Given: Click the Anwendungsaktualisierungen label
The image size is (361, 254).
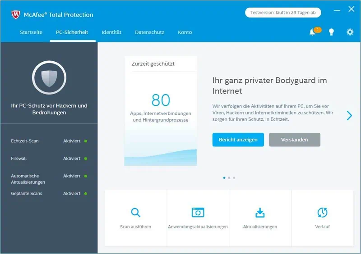Looking at the screenshot, I should tap(198, 227).
